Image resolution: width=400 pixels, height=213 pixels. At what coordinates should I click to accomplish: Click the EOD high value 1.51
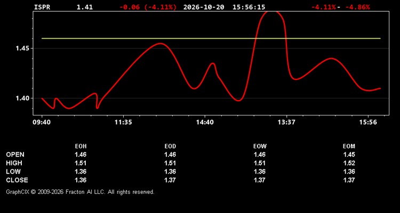tap(170, 163)
